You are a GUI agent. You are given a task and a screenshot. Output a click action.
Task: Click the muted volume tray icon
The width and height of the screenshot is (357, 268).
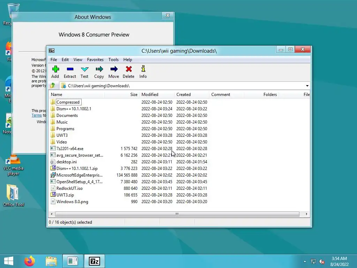click(x=322, y=261)
